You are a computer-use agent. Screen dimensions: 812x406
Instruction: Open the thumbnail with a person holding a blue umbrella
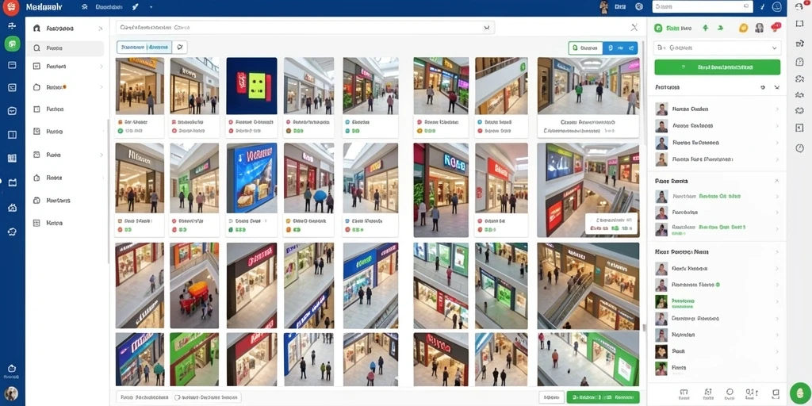click(308, 178)
